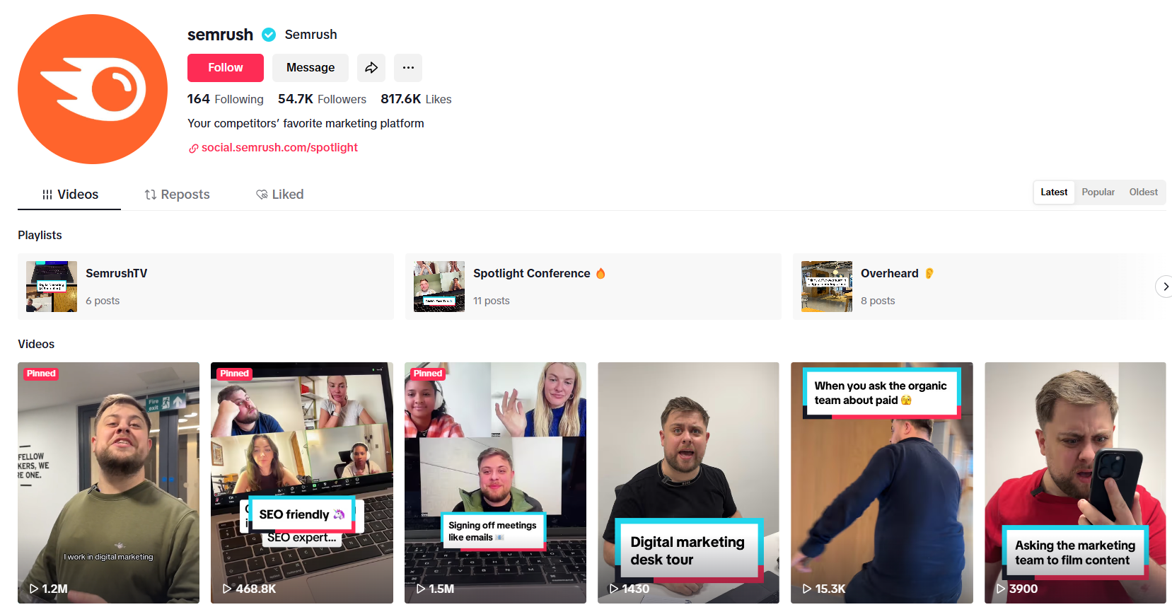
Task: Click the Semrush orange profile avatar
Action: [x=93, y=89]
